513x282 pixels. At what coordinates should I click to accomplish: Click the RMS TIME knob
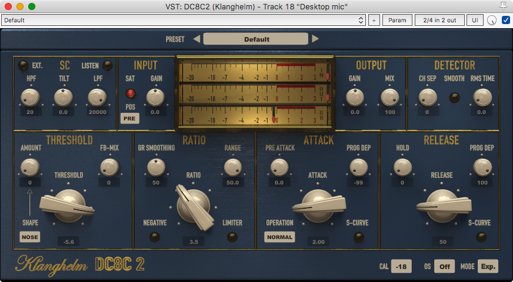point(482,97)
